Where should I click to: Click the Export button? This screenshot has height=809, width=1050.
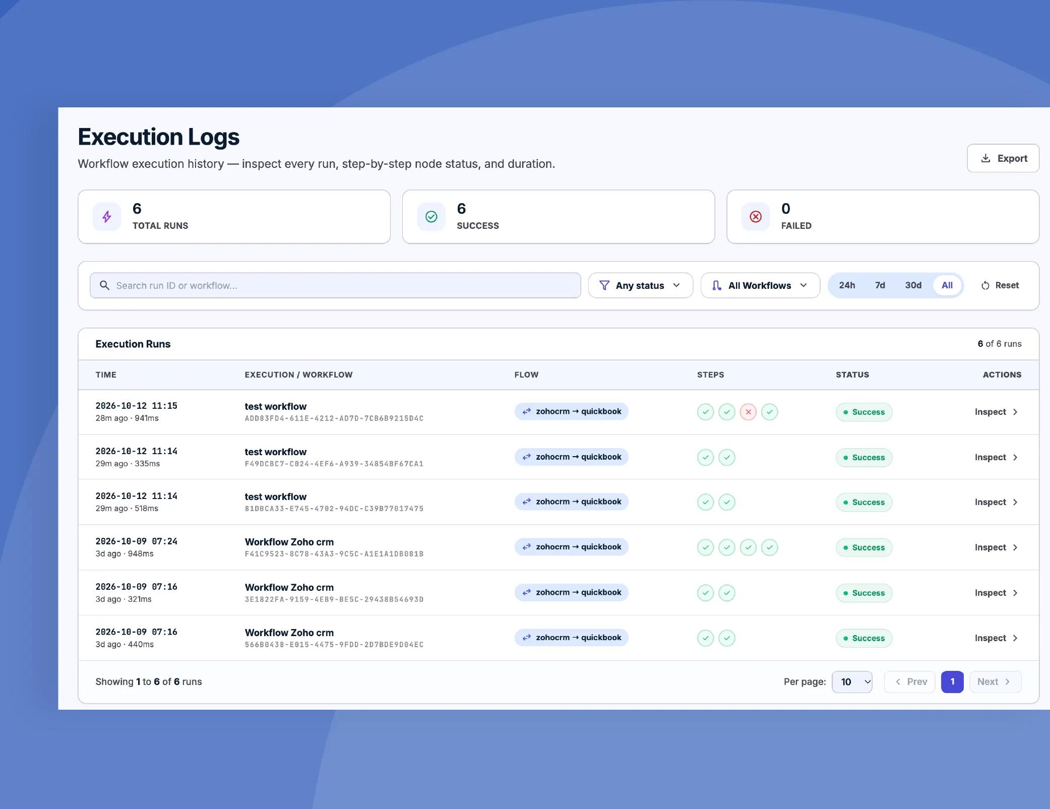point(1003,158)
